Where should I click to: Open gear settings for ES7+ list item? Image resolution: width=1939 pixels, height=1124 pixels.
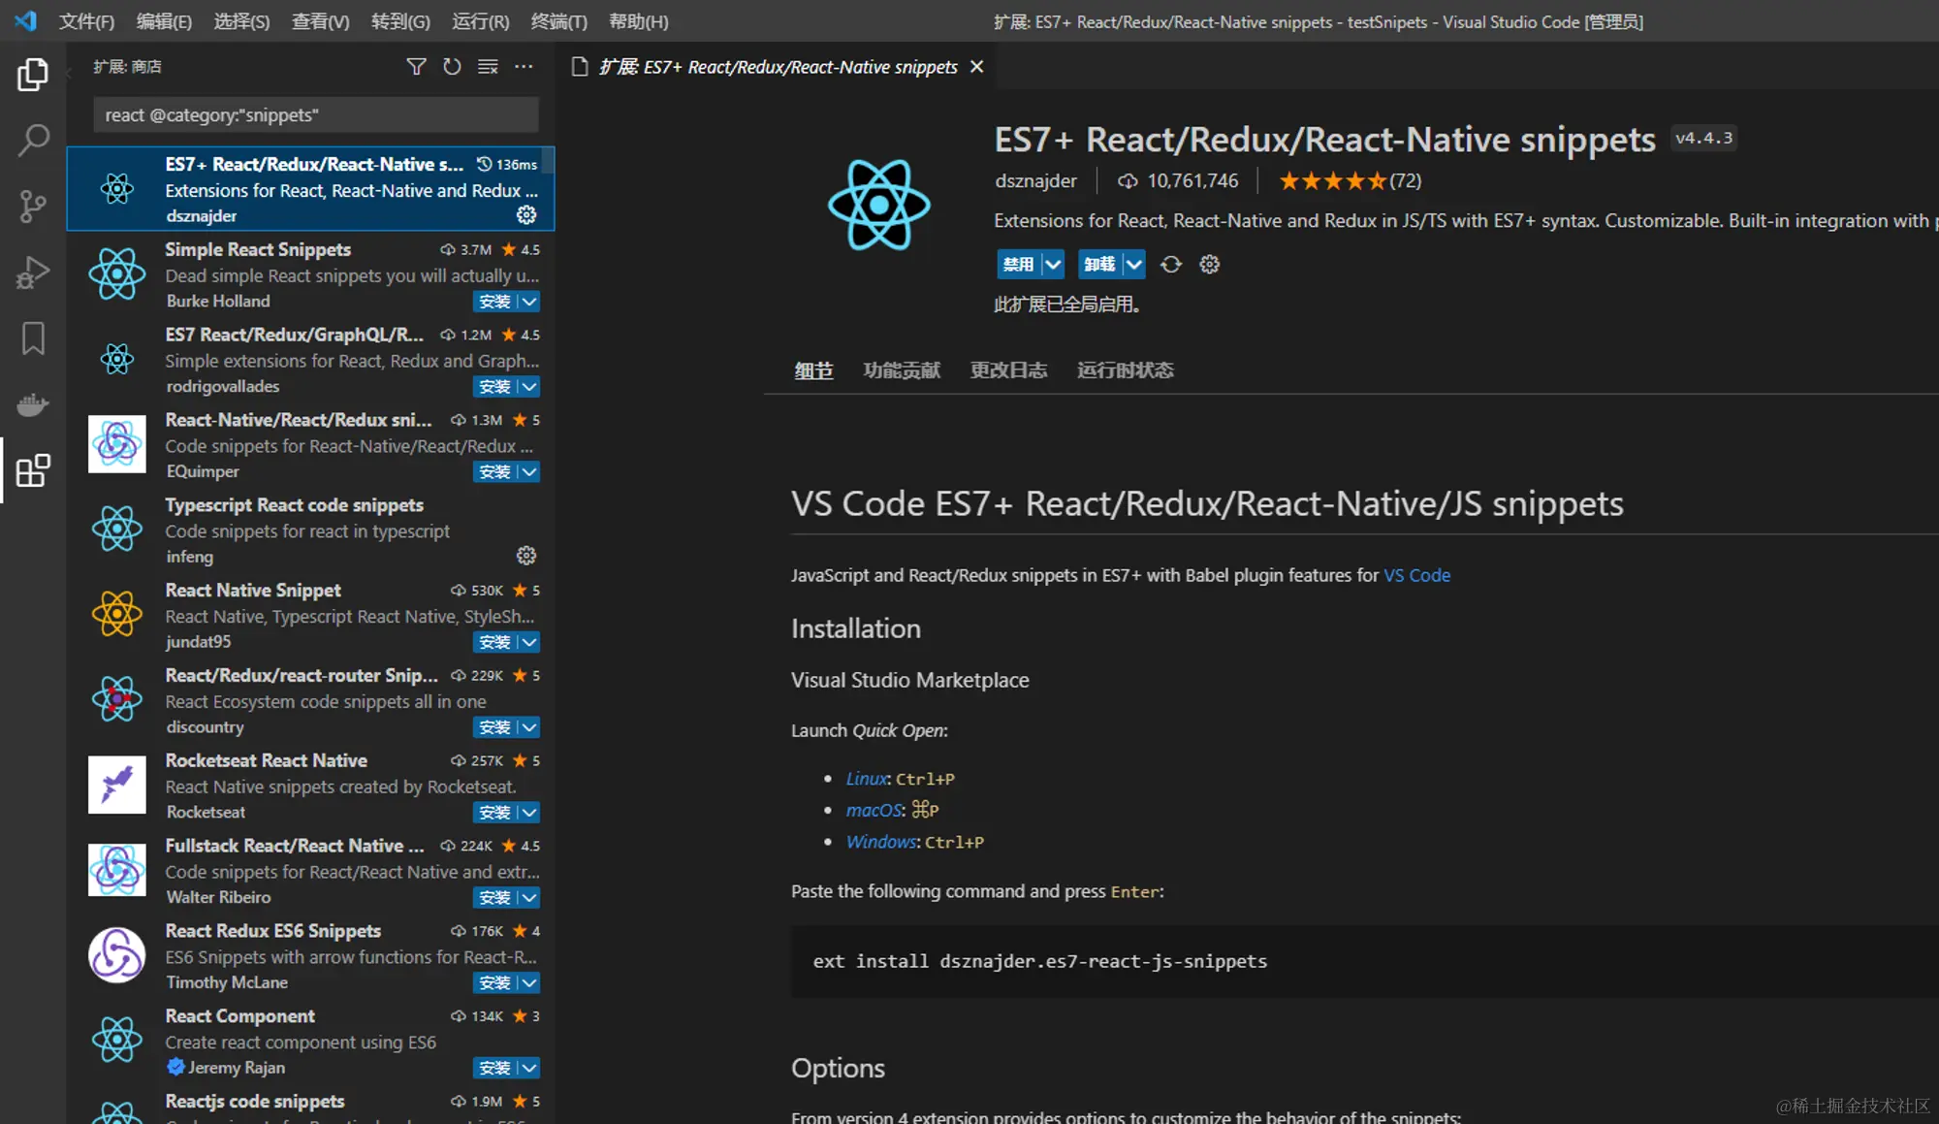pos(526,215)
